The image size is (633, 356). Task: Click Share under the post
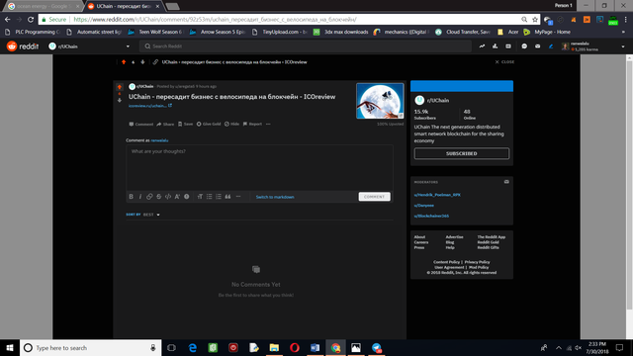165,125
